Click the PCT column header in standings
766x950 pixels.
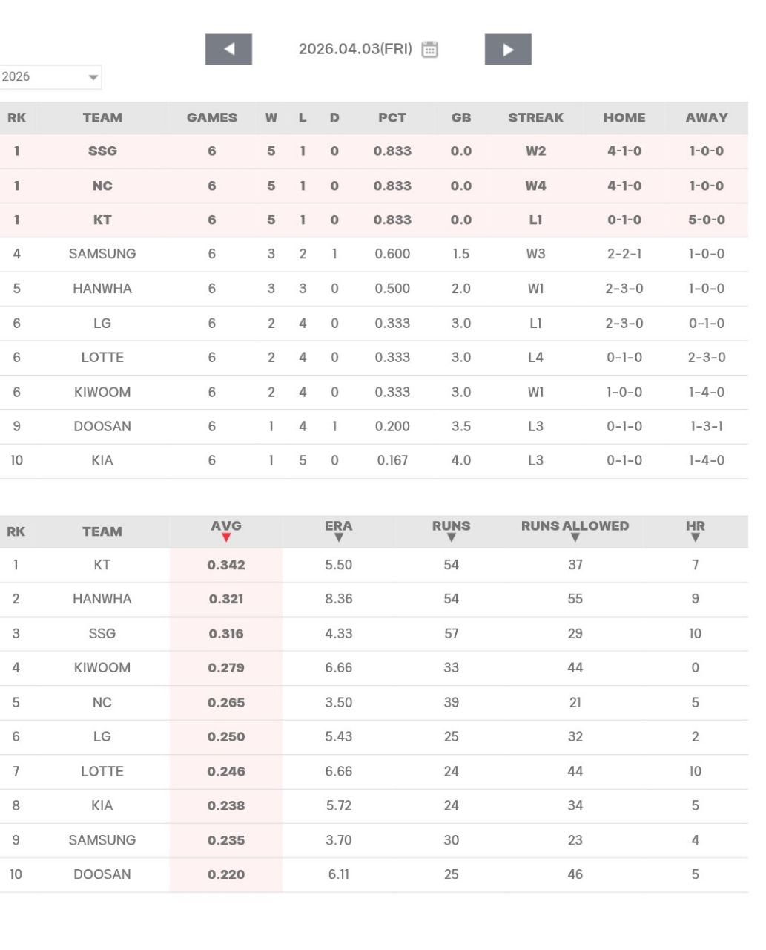point(392,118)
